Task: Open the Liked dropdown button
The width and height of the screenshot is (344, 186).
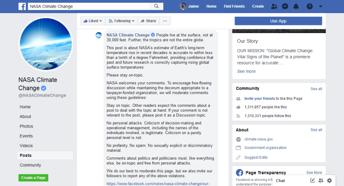Action: 93,21
